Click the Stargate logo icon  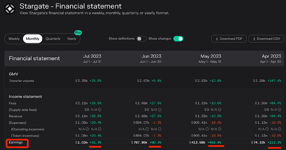(x=10, y=9)
